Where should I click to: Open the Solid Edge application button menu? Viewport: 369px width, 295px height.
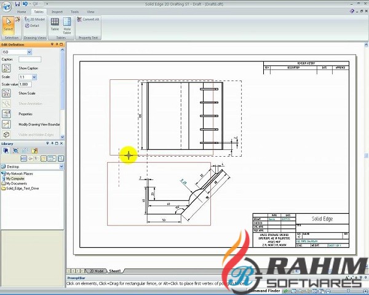pos(7,7)
